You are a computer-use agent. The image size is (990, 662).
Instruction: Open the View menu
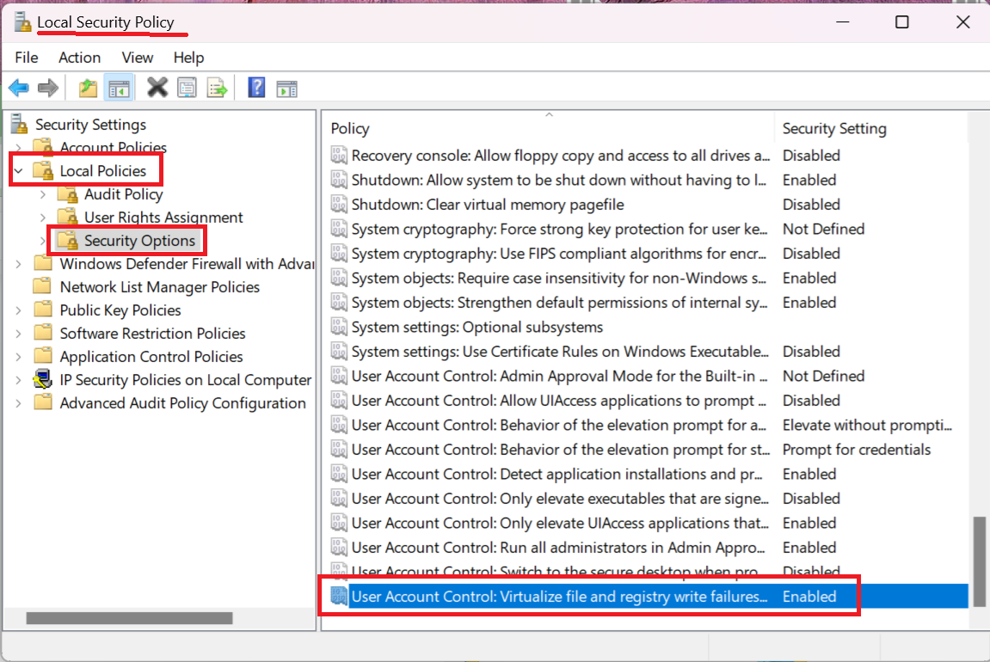138,58
